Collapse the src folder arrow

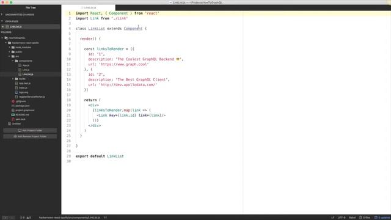[x=10, y=56]
